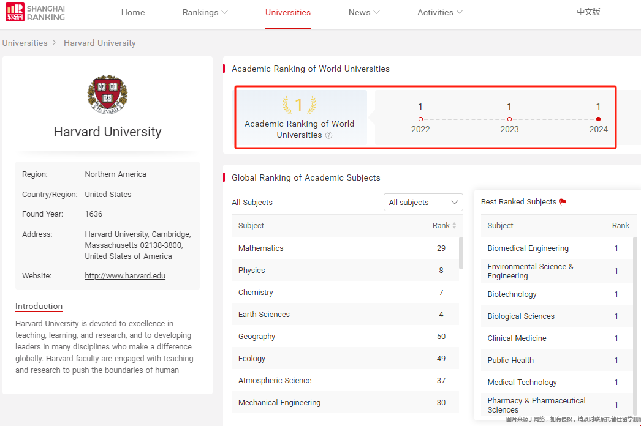Click Biological Sciences in Best Ranked Subjects
641x426 pixels.
pos(556,316)
